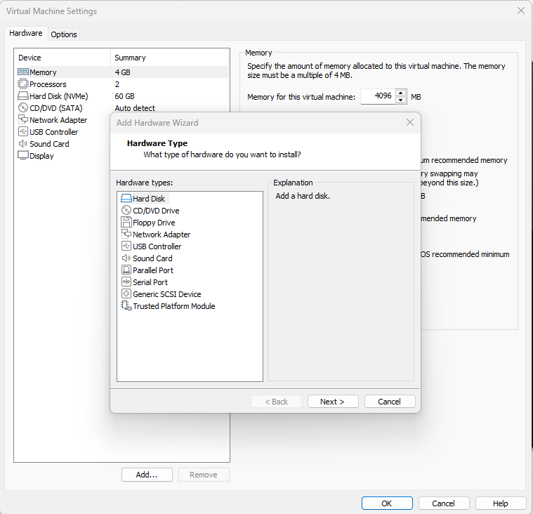Decrease memory with the down spinner arrow
Screen dimensions: 533x514
point(401,100)
